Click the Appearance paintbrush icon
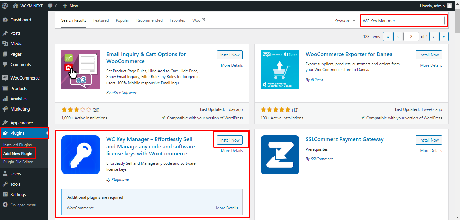Viewport: 460px width, 220px height. tap(5, 123)
